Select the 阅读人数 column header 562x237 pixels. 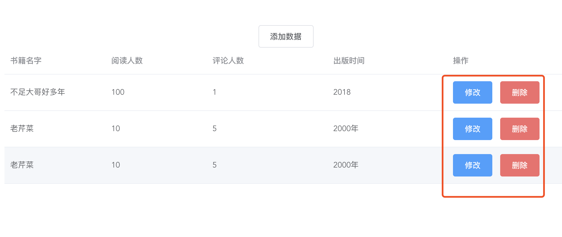click(x=127, y=61)
